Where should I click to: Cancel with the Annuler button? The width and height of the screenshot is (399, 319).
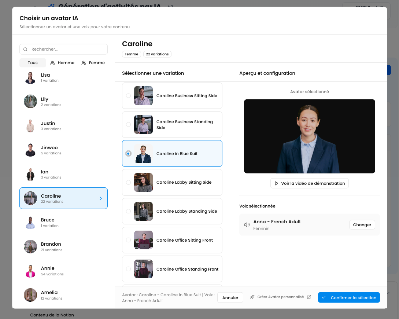pos(230,298)
